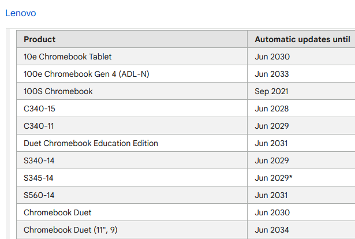The height and width of the screenshot is (239, 355).
Task: Select the S345-14 product cell
Action: click(39, 178)
